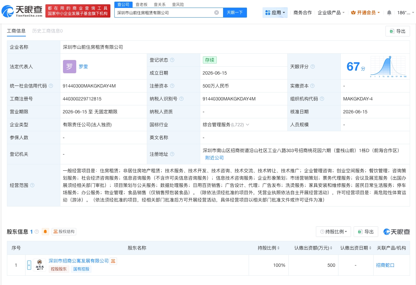Click the help icon beside 组织机构代码
This screenshot has height=285, width=416.
[322, 99]
